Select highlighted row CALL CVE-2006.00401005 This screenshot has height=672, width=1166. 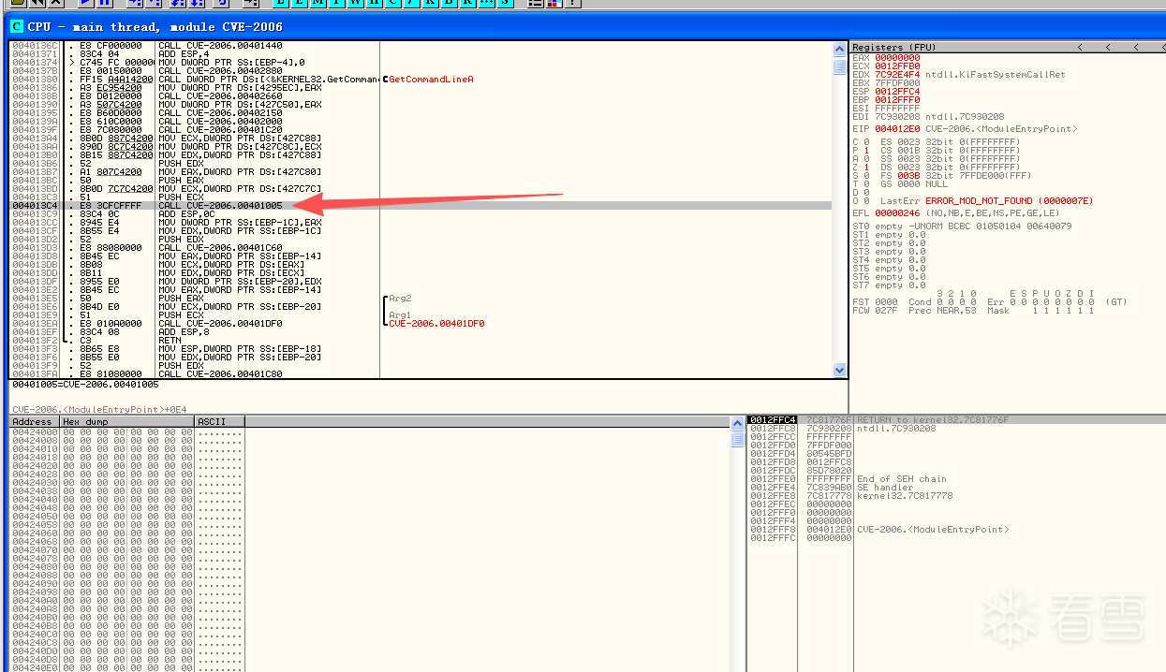point(420,205)
